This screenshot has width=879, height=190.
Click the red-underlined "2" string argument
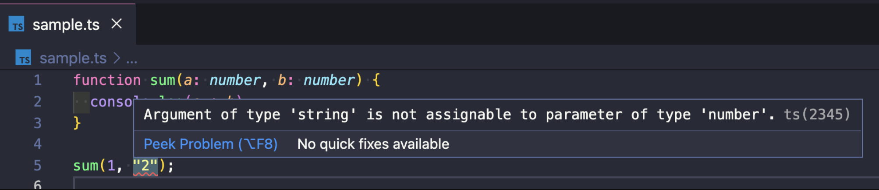click(145, 166)
